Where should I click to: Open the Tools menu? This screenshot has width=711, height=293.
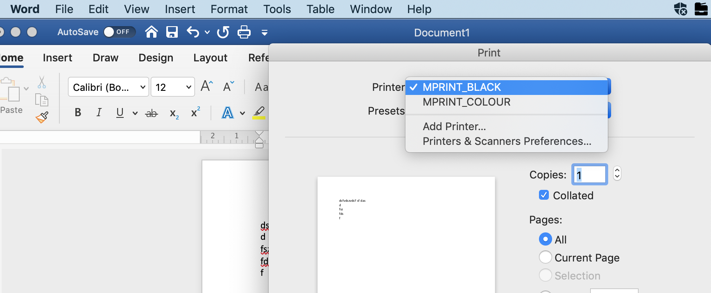(277, 9)
